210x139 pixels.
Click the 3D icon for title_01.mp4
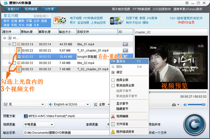[125, 44]
